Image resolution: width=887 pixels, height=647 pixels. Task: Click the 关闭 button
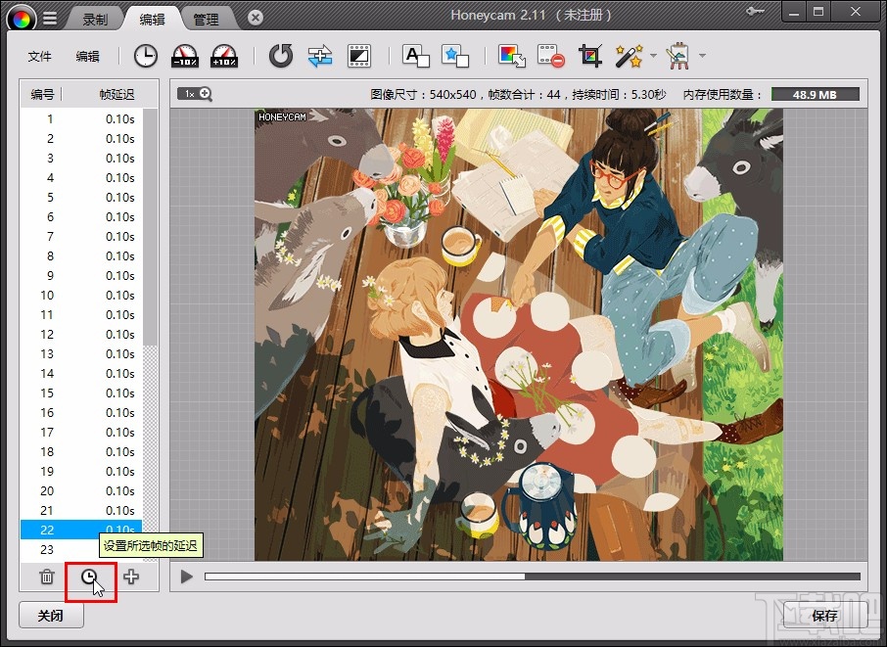point(51,616)
